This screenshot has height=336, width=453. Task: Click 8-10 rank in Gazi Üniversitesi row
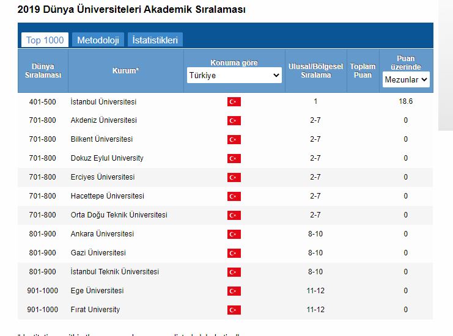coord(315,253)
